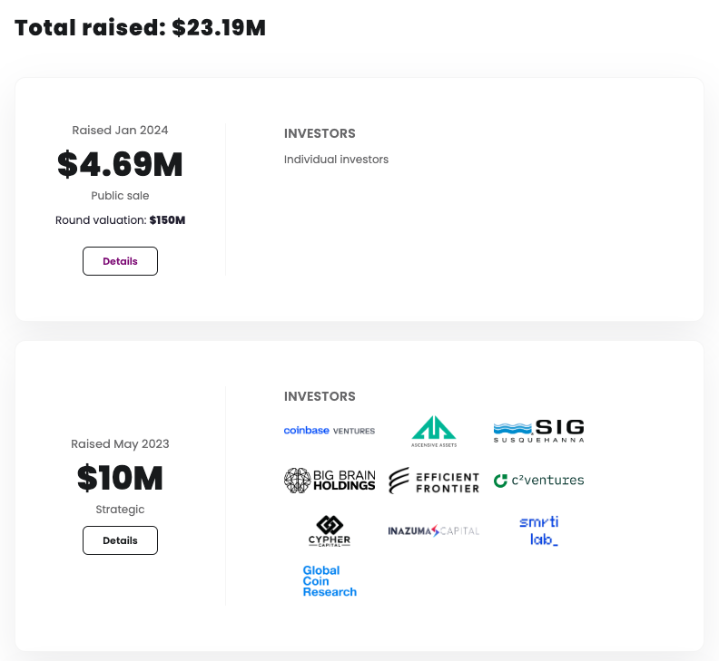Open Details for the $4.69M public sale

[120, 261]
